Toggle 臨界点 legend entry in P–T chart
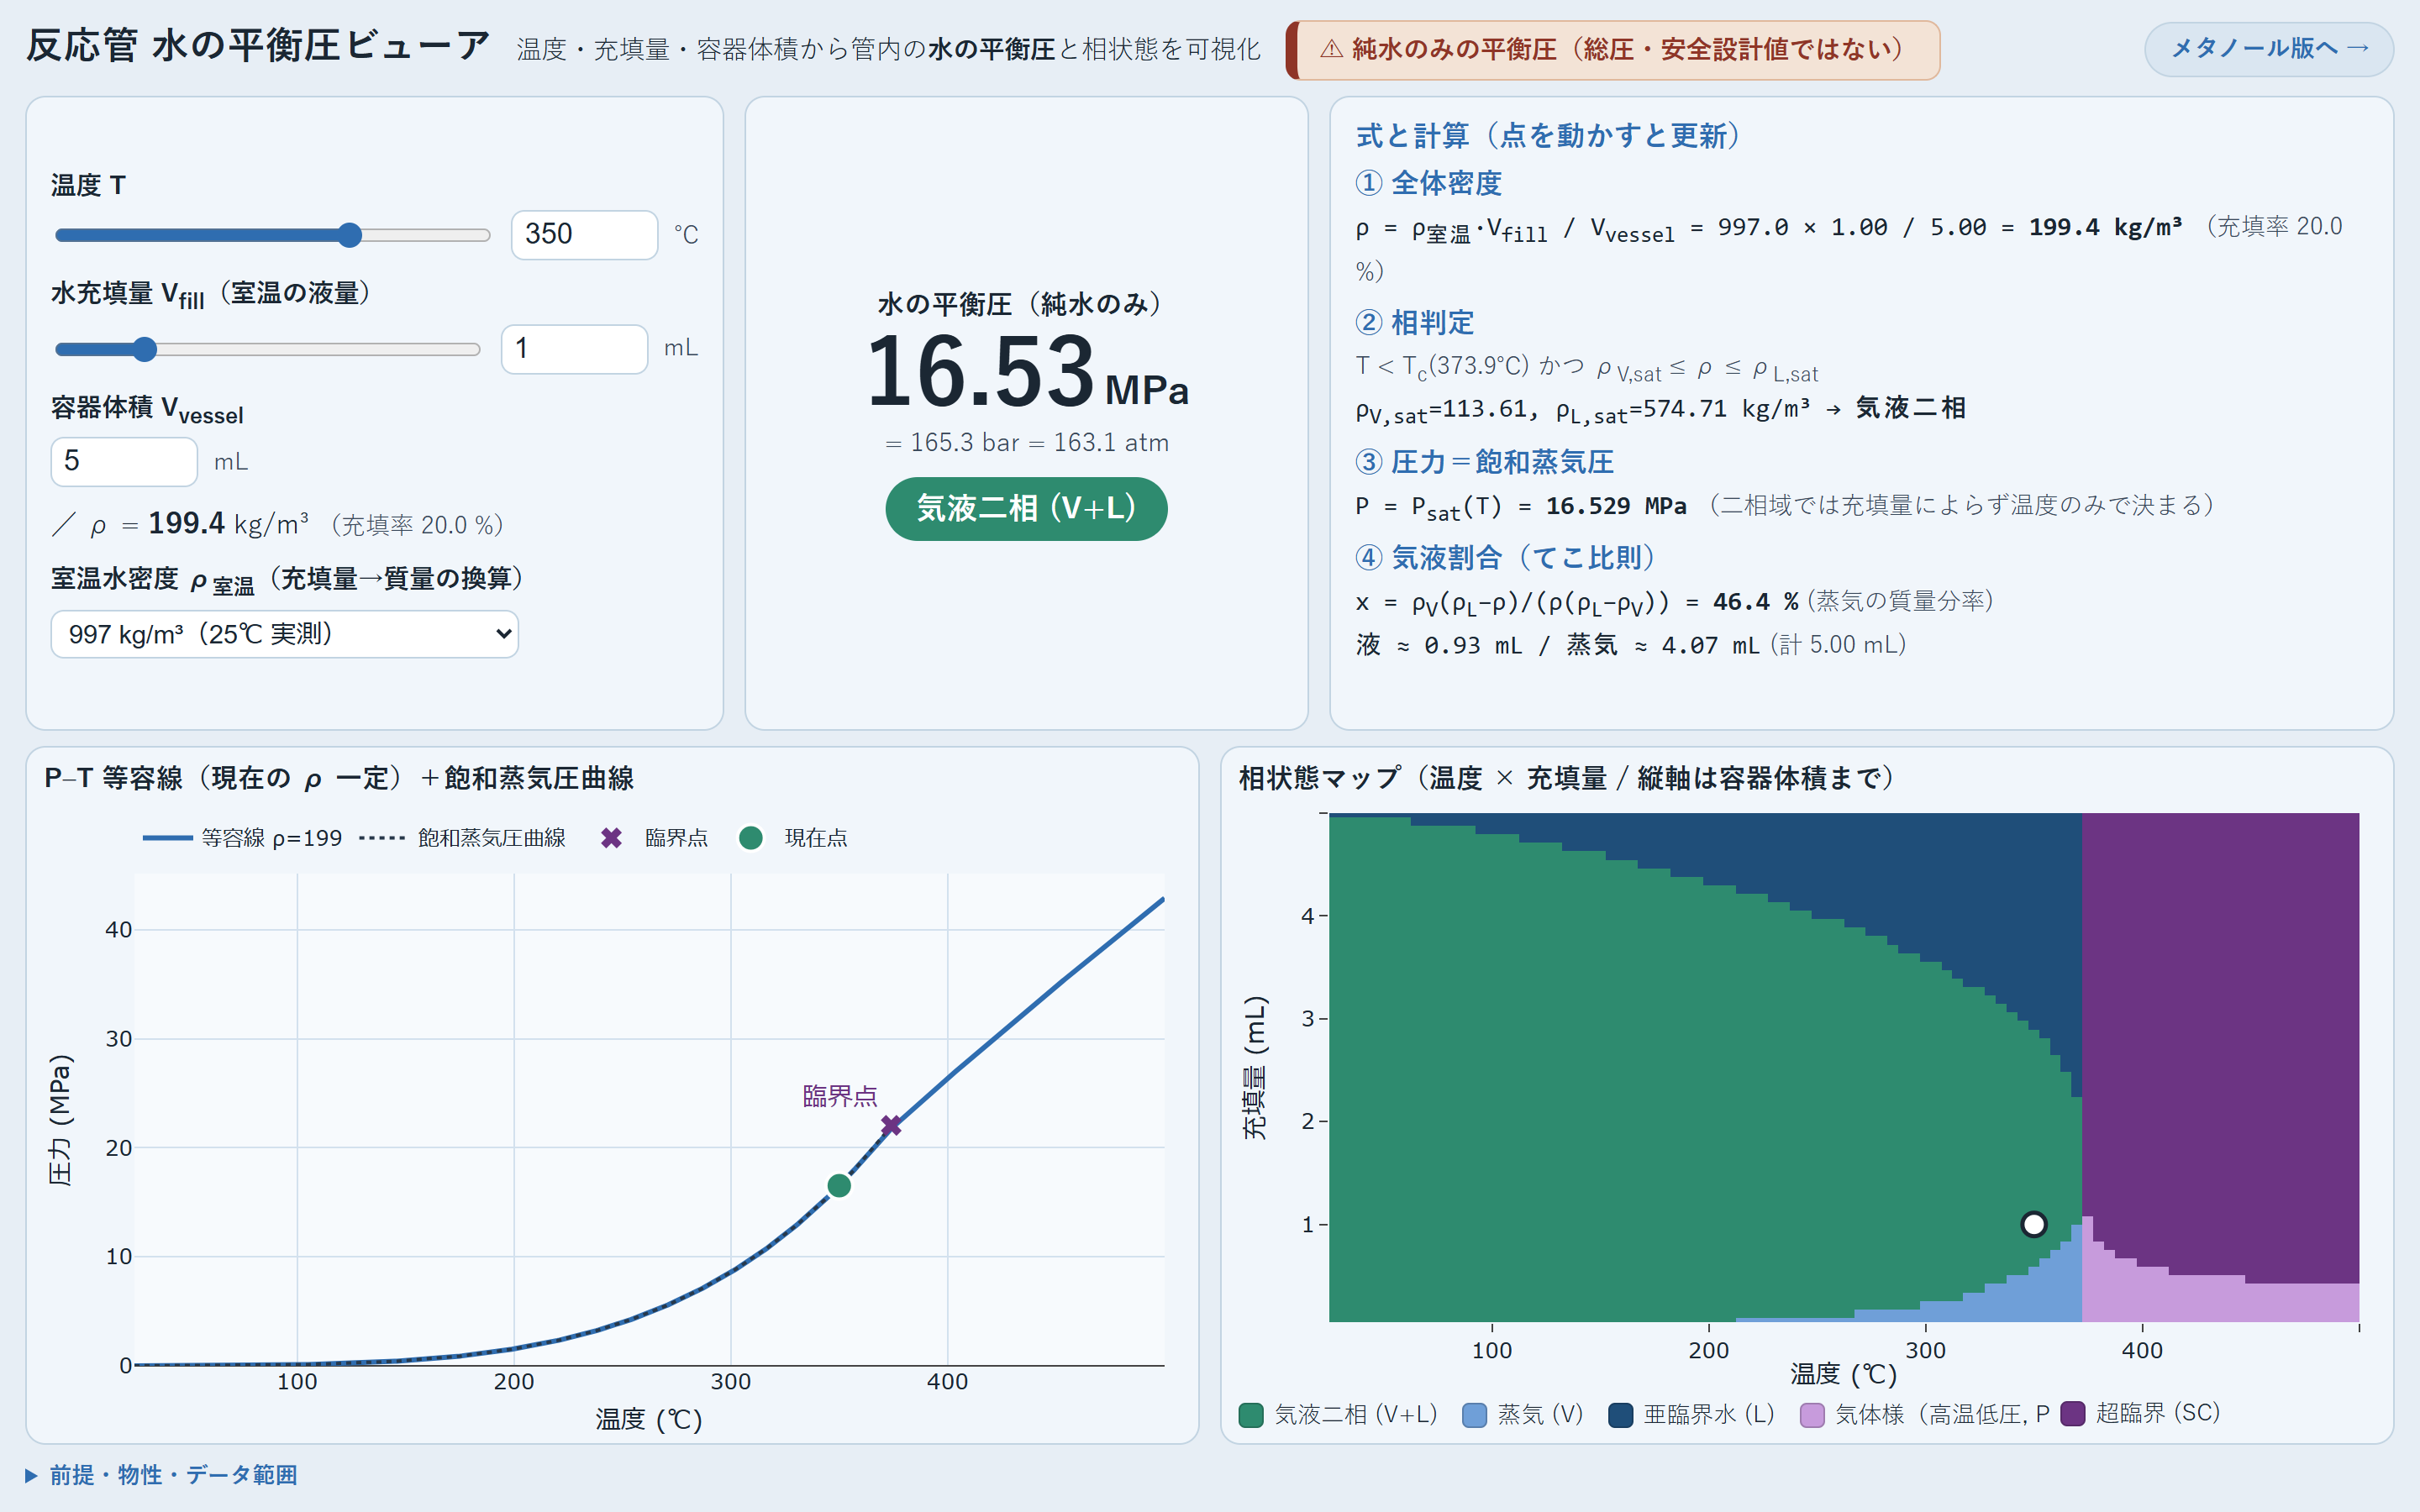 point(654,838)
